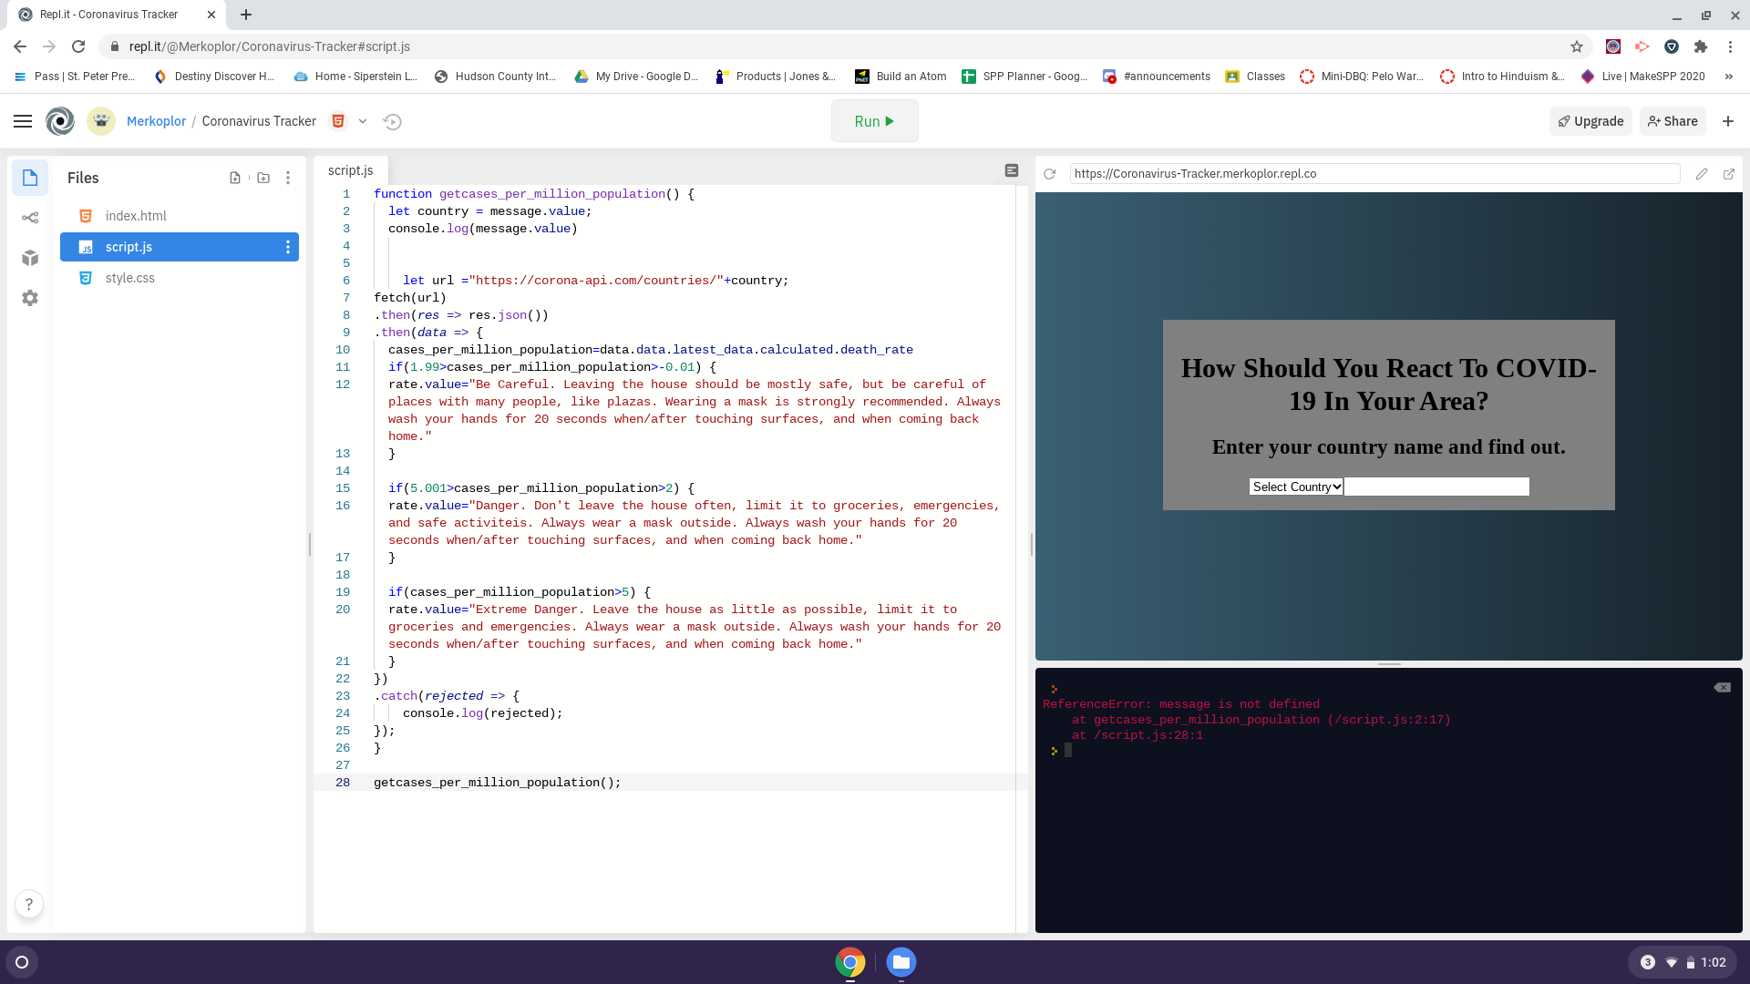Viewport: 1750px width, 984px height.
Task: Open Files app in taskbar
Action: point(901,962)
